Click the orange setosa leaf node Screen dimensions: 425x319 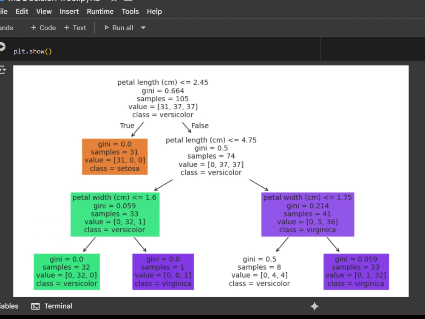click(115, 157)
